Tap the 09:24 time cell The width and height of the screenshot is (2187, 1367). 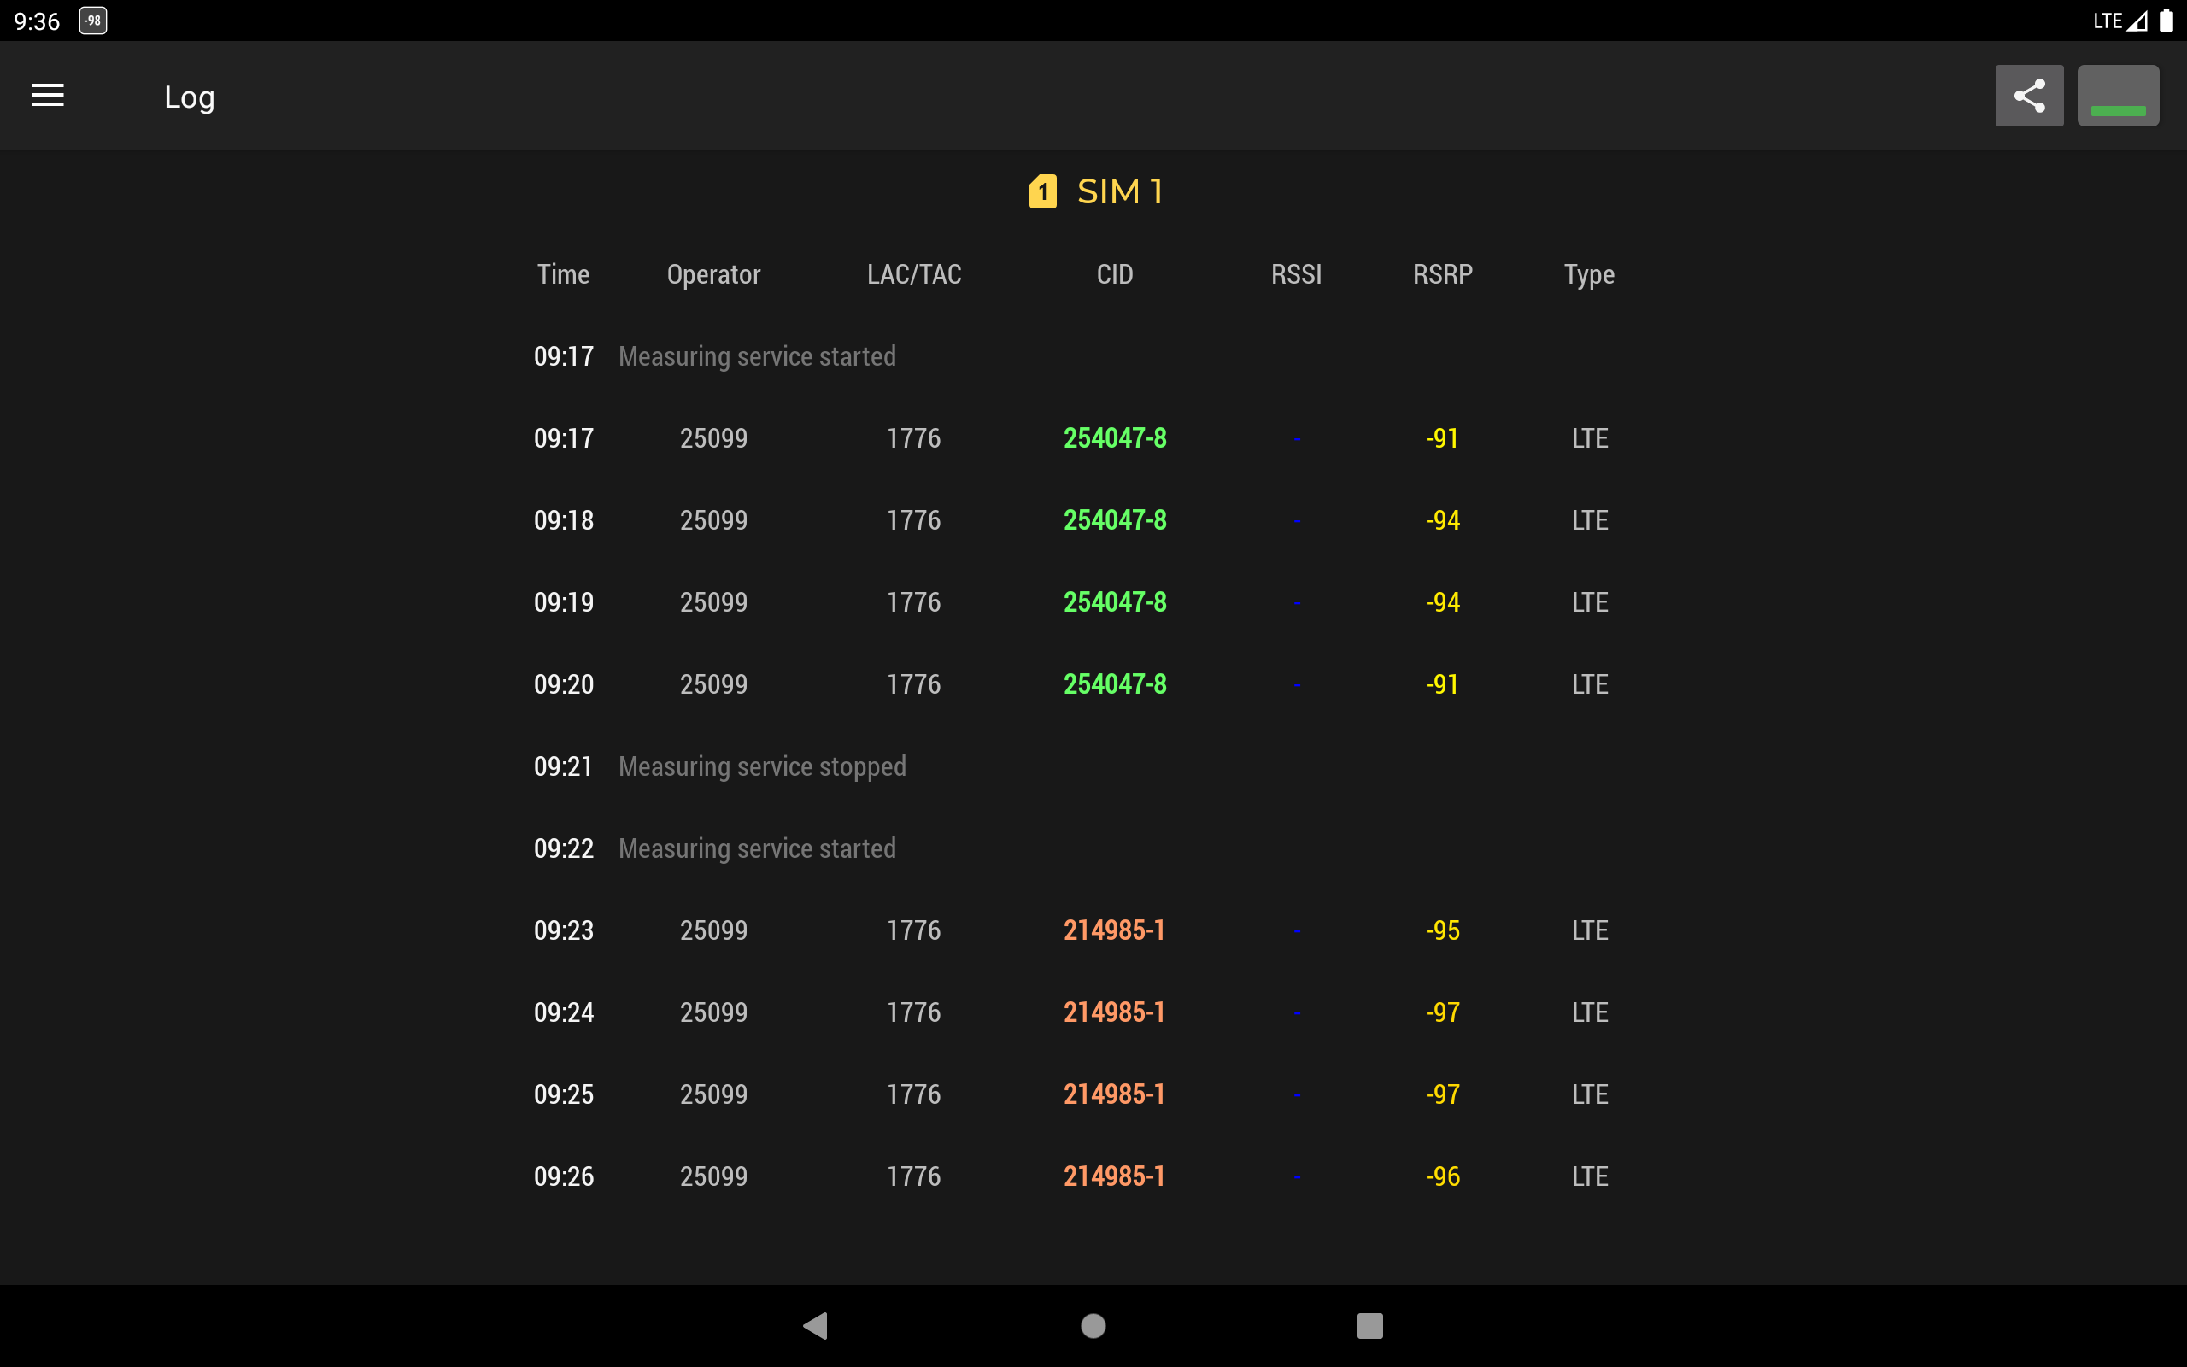[x=564, y=1012]
